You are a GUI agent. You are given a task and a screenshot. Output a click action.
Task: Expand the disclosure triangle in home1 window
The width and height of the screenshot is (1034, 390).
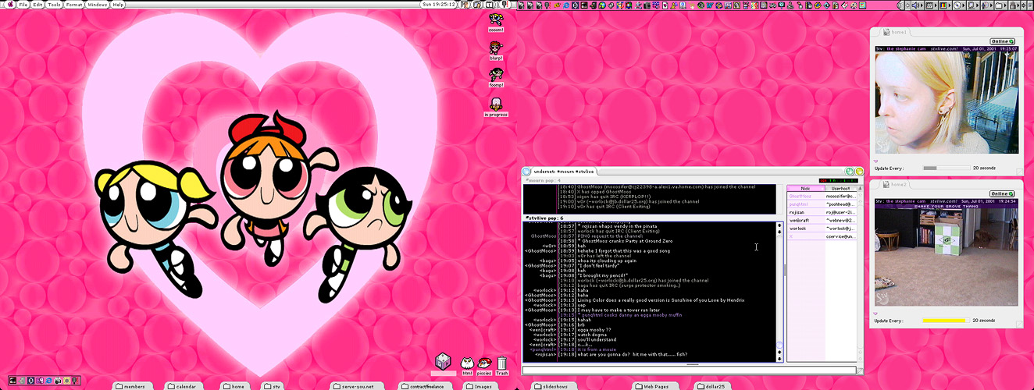click(876, 161)
